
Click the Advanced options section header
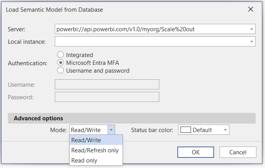click(x=38, y=118)
